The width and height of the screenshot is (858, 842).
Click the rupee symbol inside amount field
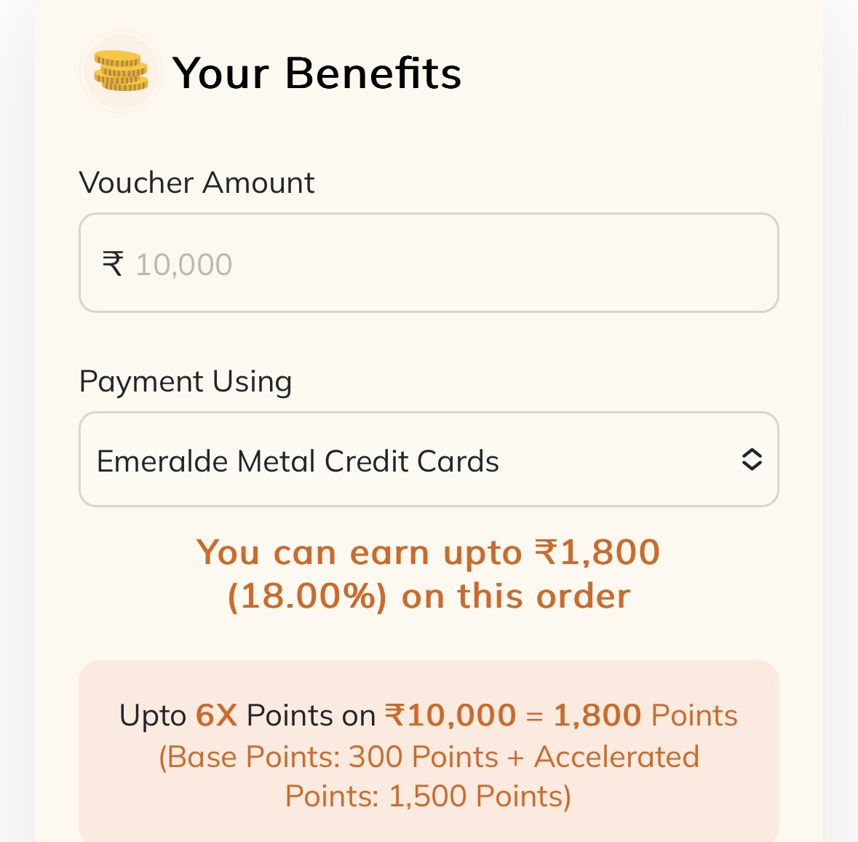point(113,263)
